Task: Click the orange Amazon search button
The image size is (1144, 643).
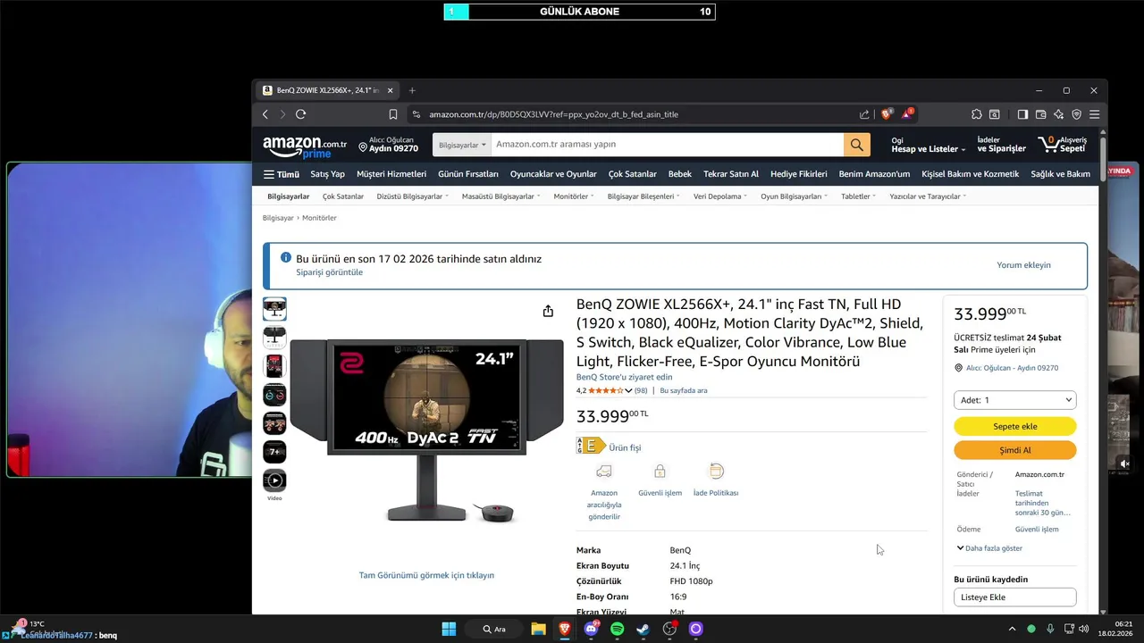Action: pos(856,145)
